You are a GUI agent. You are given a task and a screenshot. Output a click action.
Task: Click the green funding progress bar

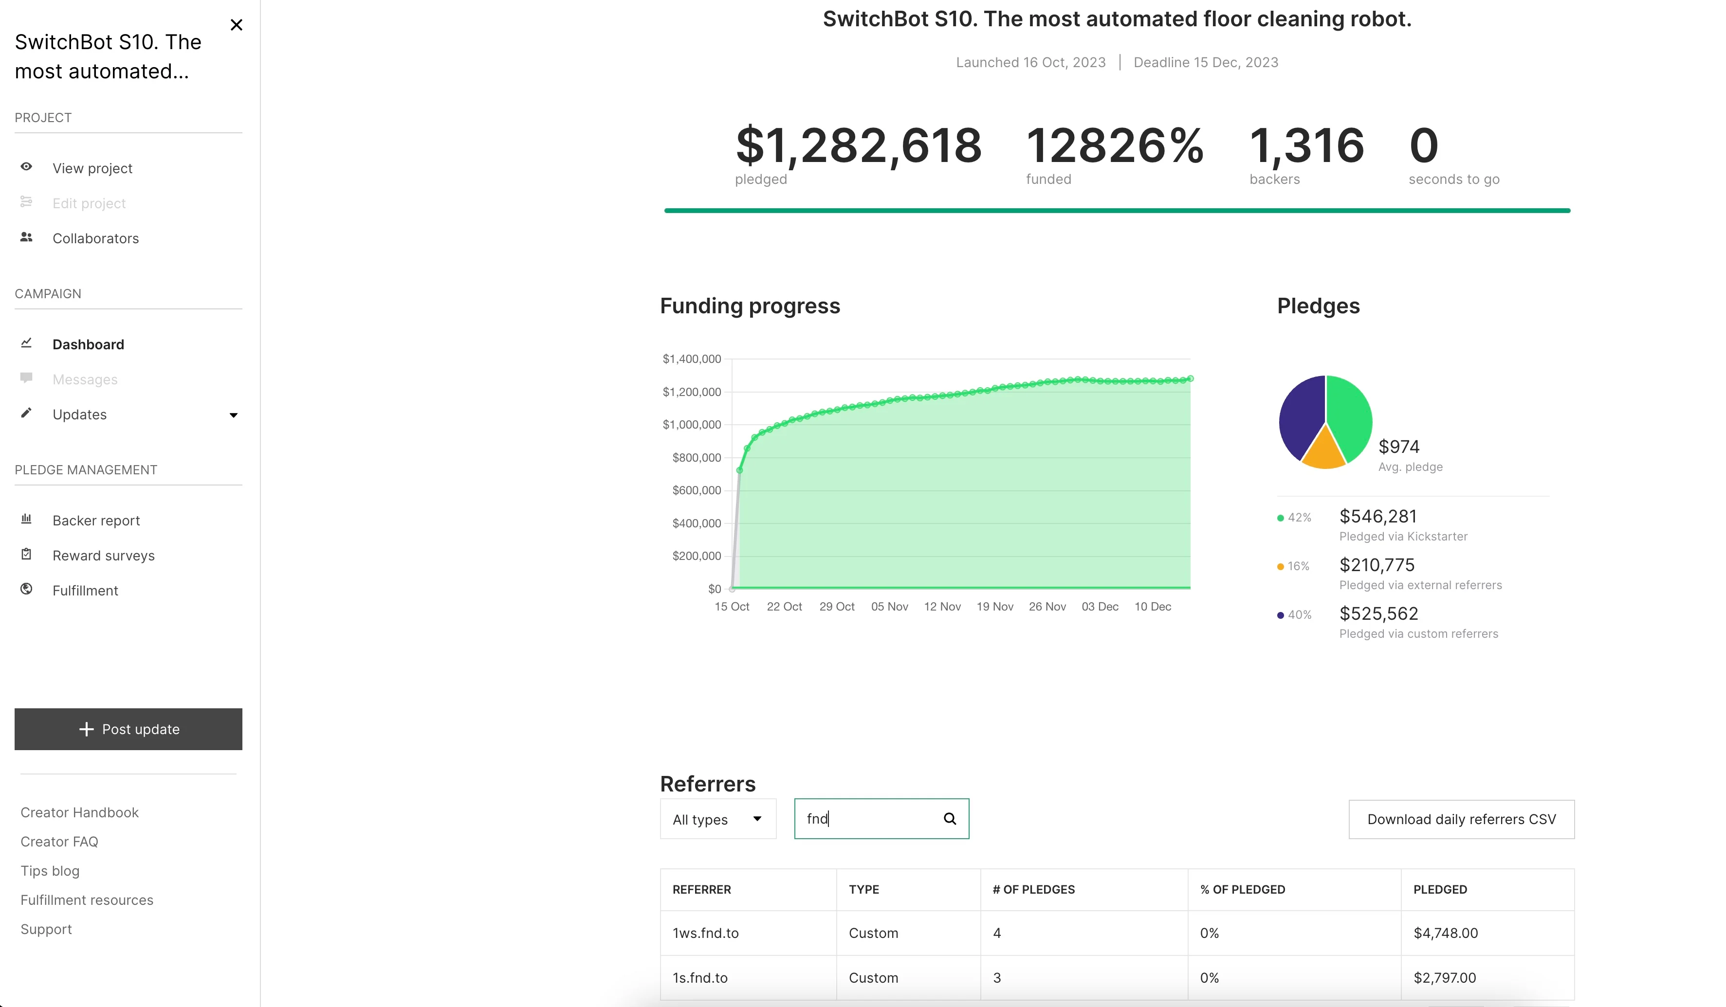coord(1117,211)
